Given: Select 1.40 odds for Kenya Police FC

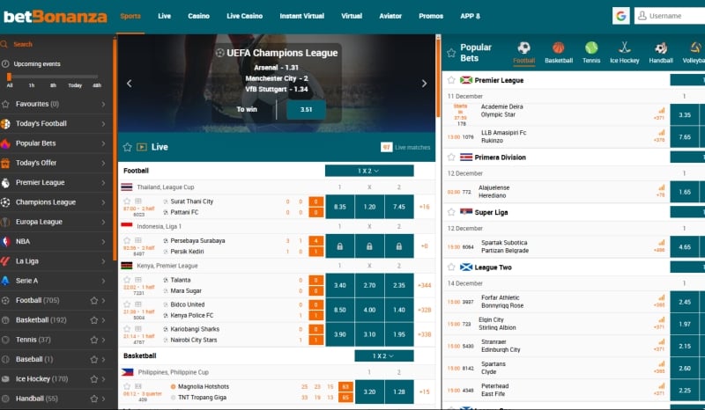Looking at the screenshot, I should point(399,310).
